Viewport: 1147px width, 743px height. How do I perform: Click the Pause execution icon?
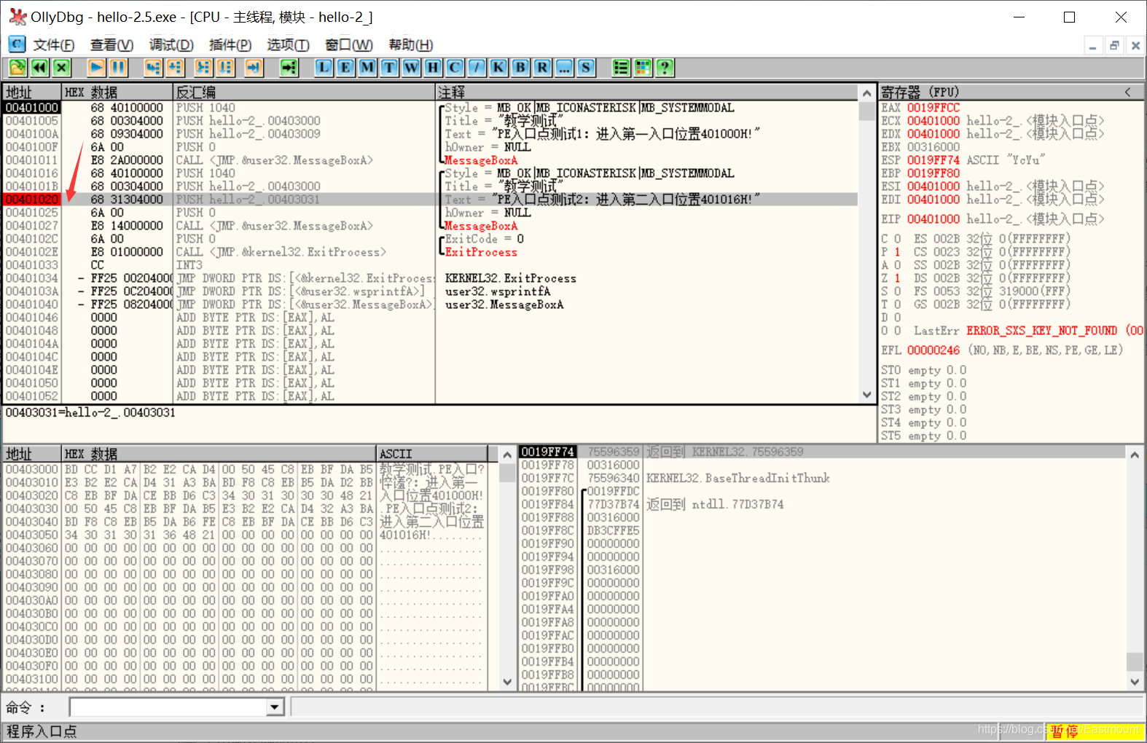(118, 68)
